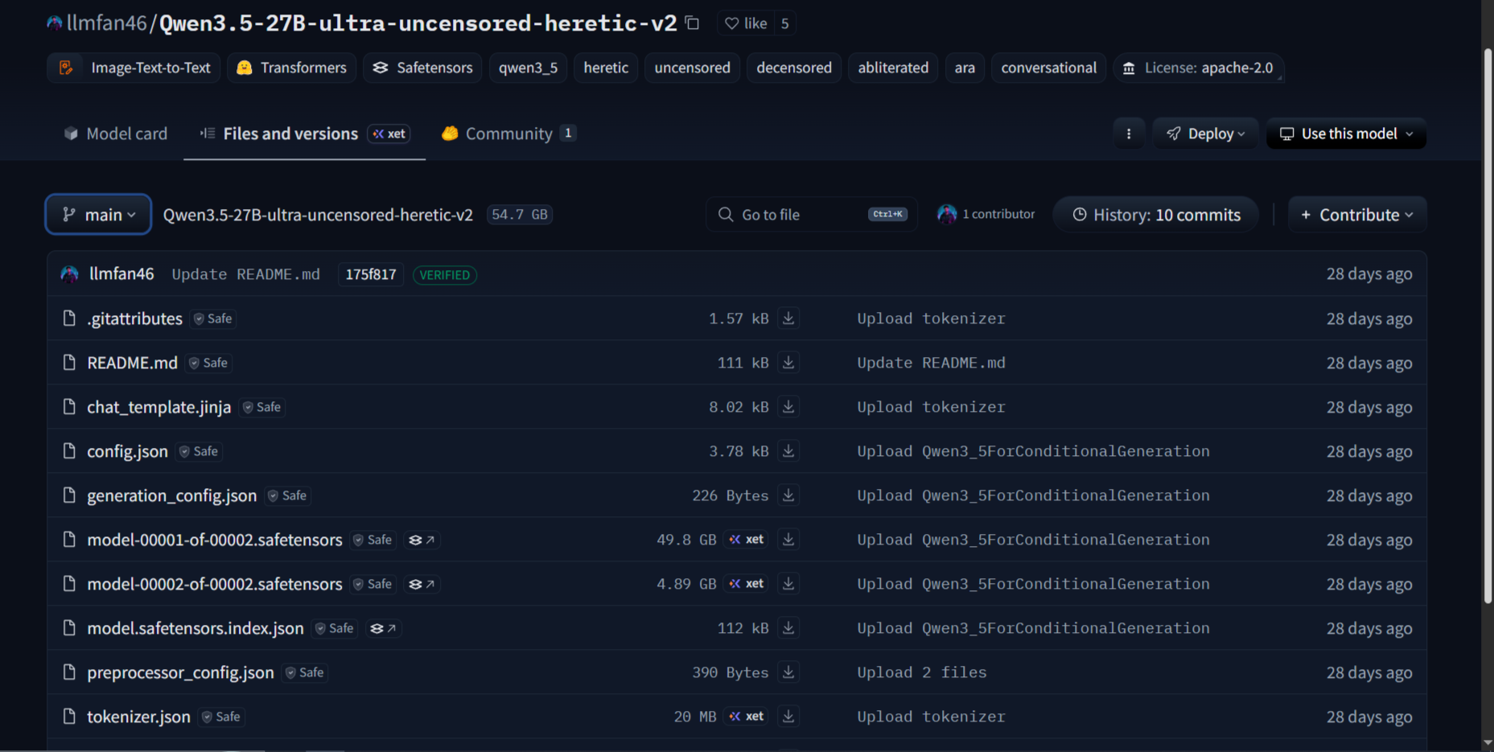Click the contributor avatar next to '1 contributor'
Screen dimensions: 1494x752
coord(947,214)
